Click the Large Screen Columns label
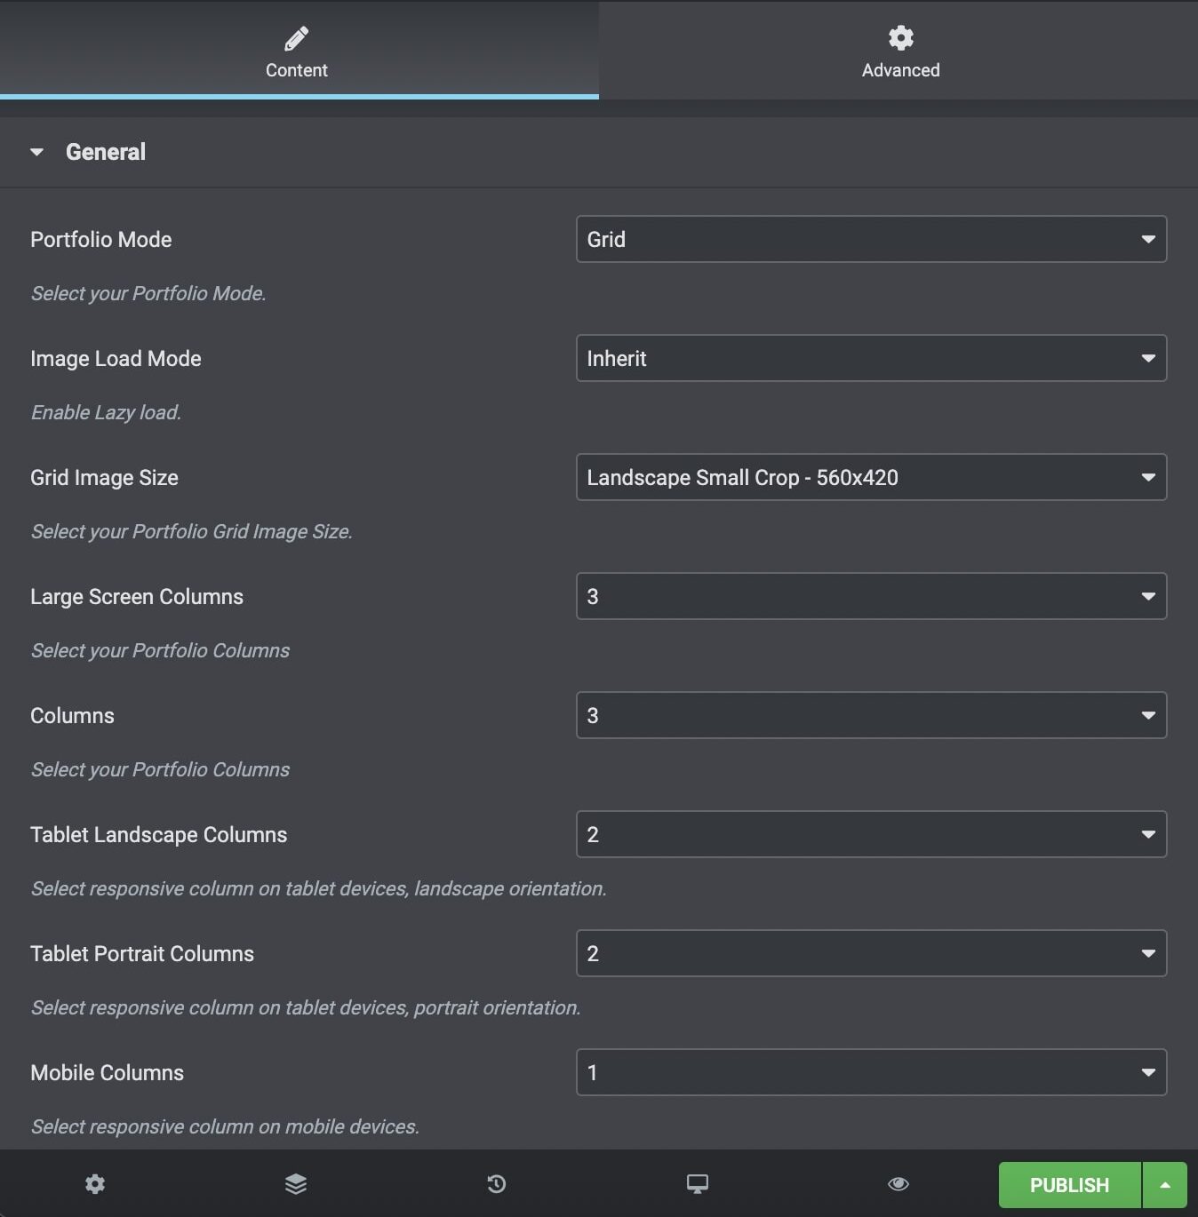Viewport: 1198px width, 1217px height. tap(137, 597)
